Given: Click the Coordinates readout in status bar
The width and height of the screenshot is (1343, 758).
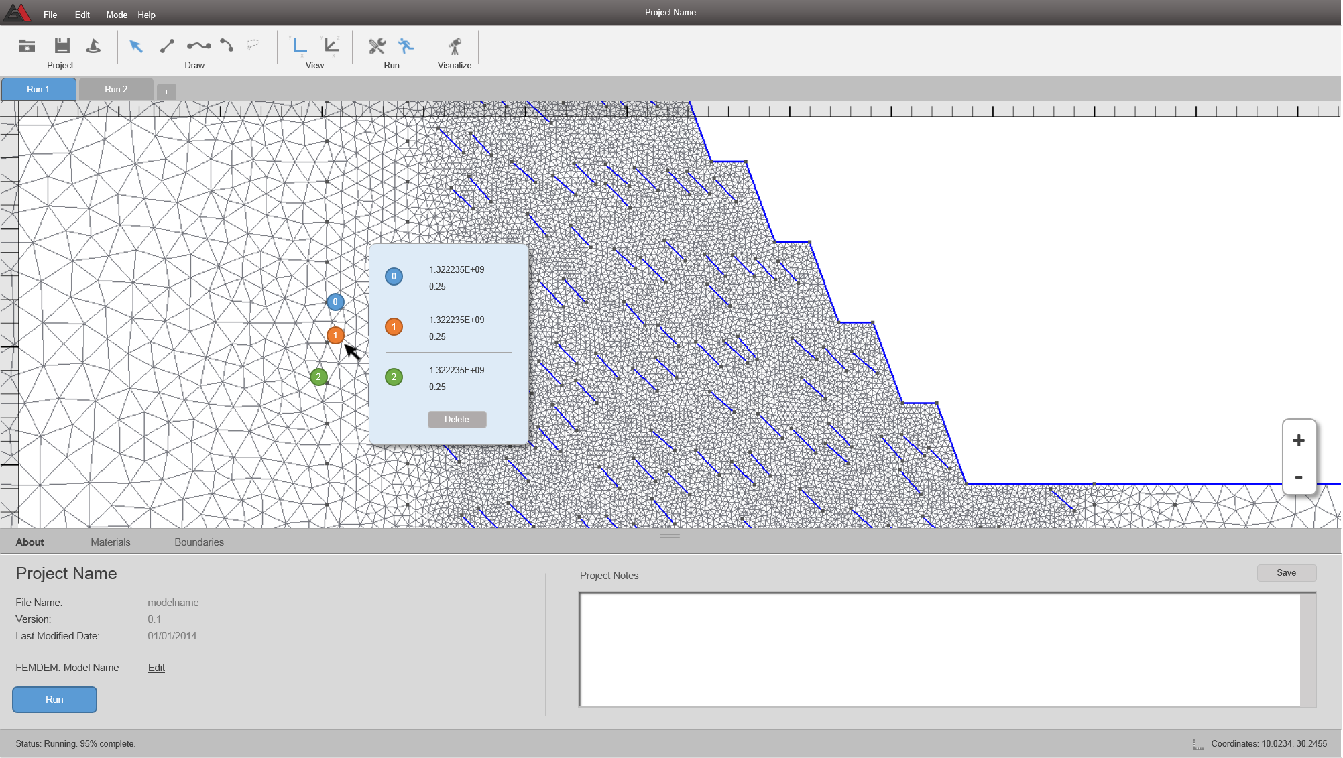Looking at the screenshot, I should (1269, 744).
